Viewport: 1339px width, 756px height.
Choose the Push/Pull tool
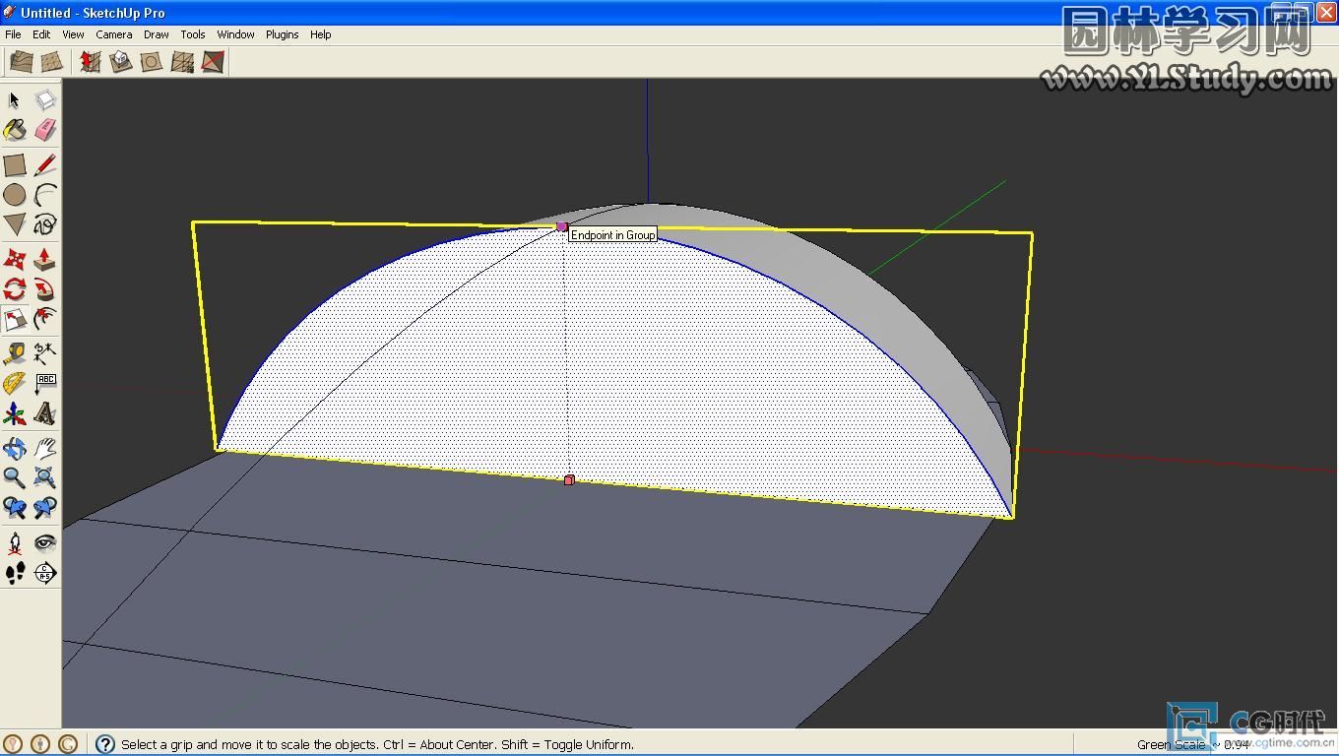[45, 259]
